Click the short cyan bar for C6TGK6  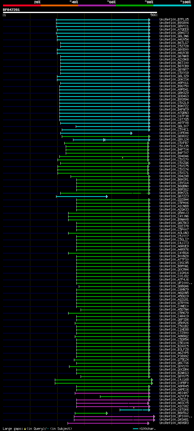(x=135, y=410)
